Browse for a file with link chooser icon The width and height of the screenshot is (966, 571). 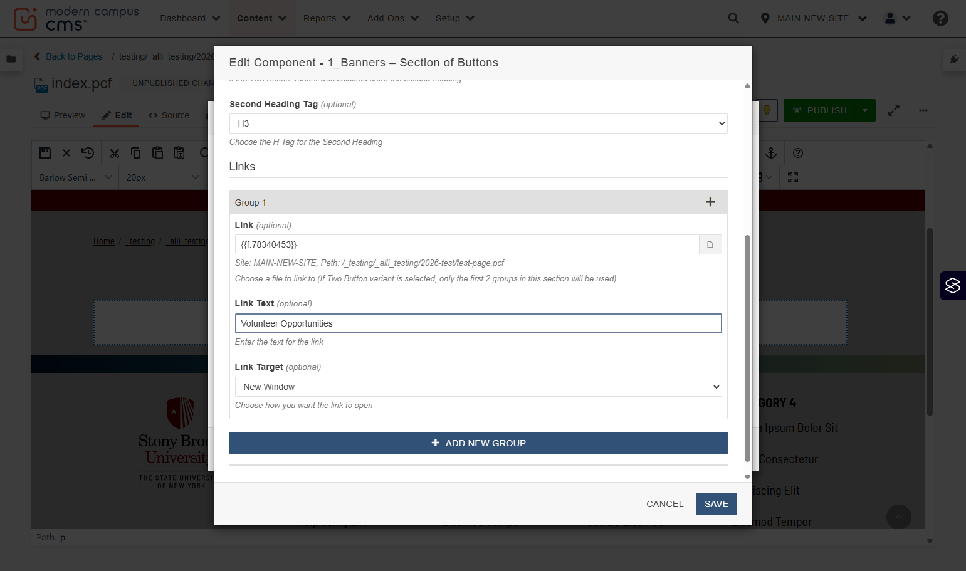coord(710,244)
